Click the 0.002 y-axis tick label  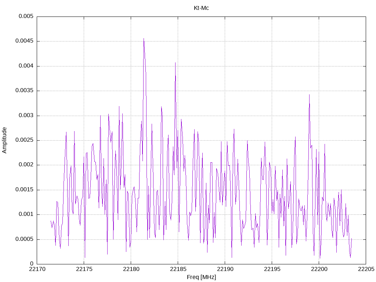click(x=26, y=165)
